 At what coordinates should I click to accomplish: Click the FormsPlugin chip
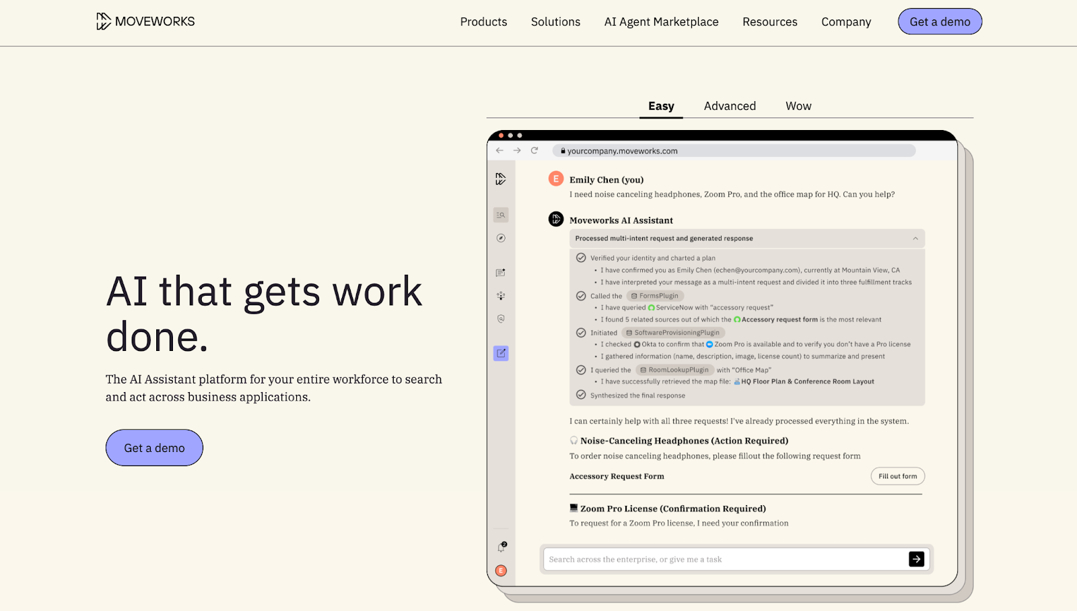pos(655,296)
